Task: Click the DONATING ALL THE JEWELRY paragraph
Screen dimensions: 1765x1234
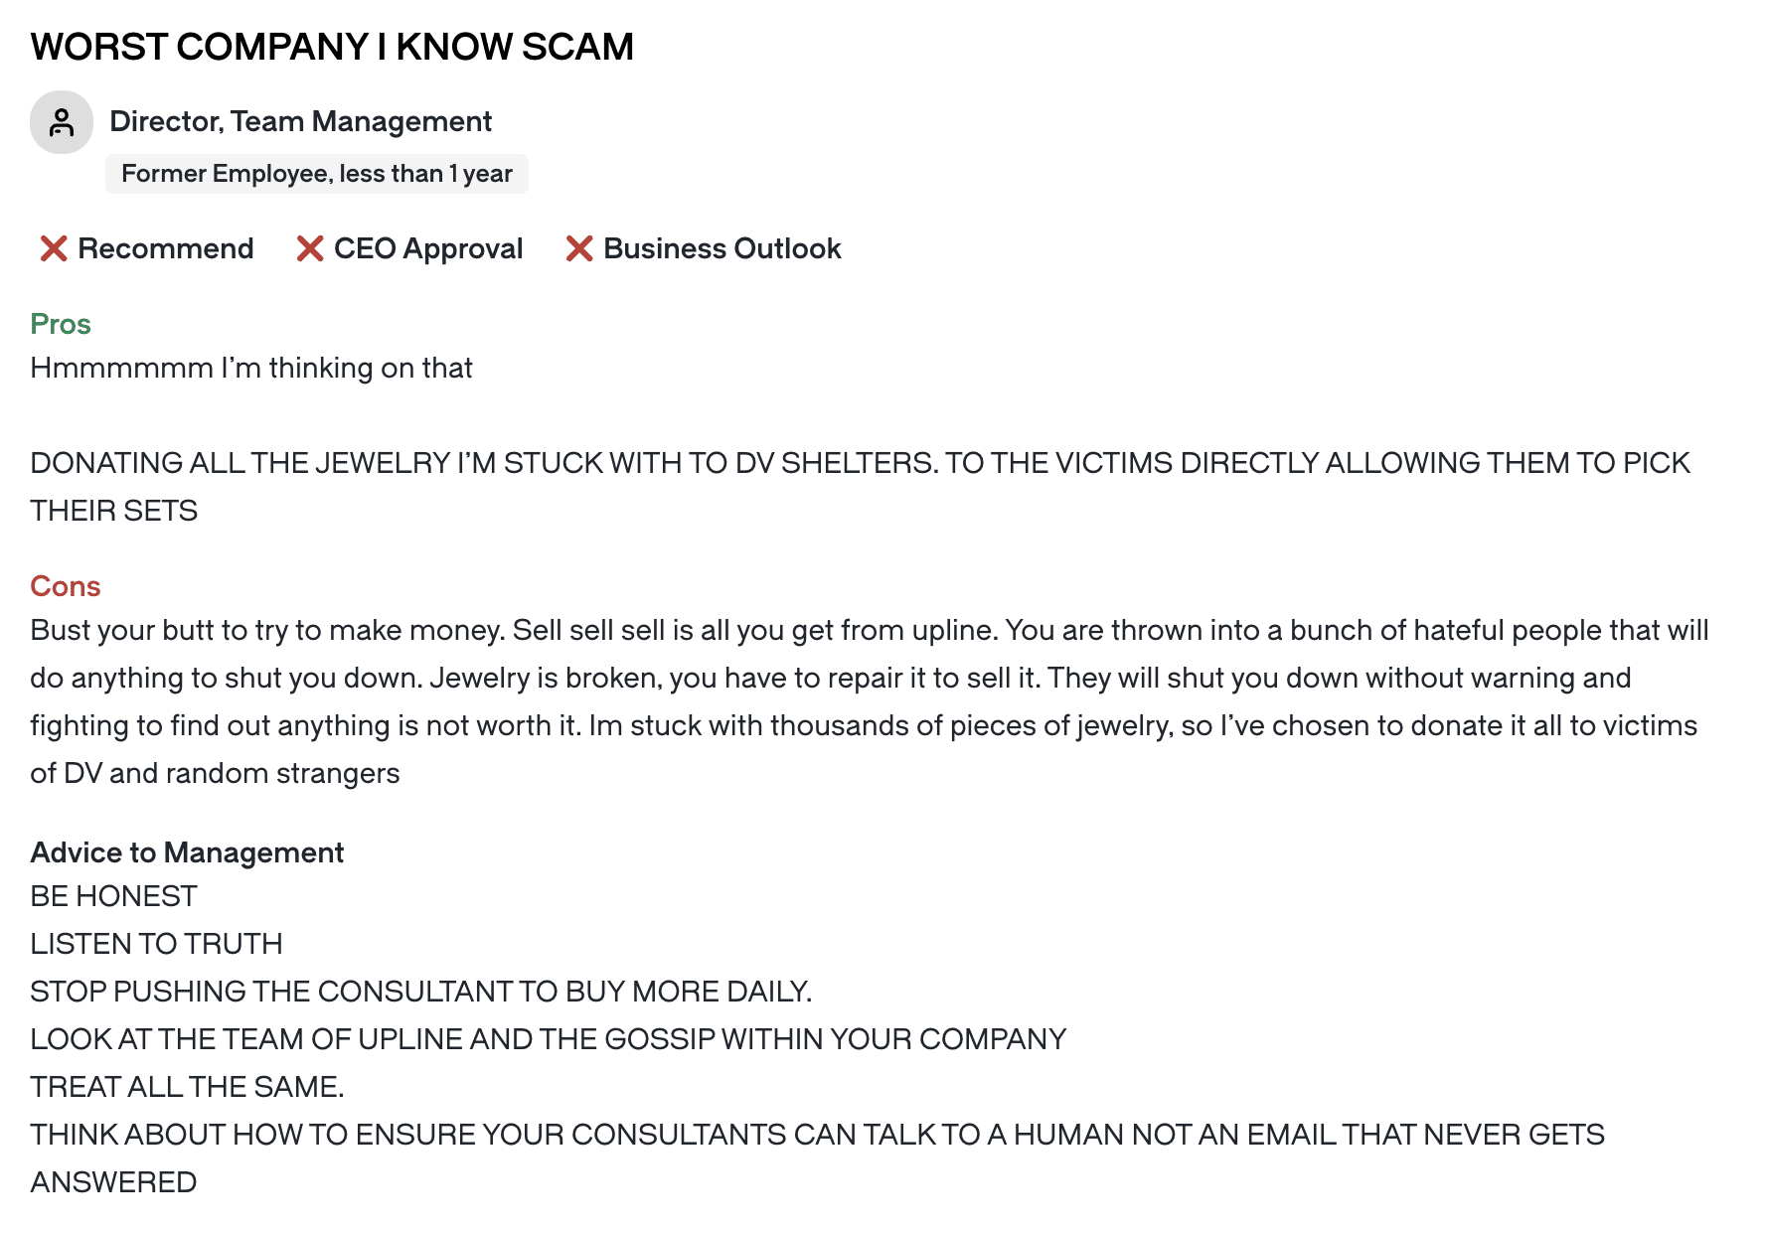Action: click(861, 487)
